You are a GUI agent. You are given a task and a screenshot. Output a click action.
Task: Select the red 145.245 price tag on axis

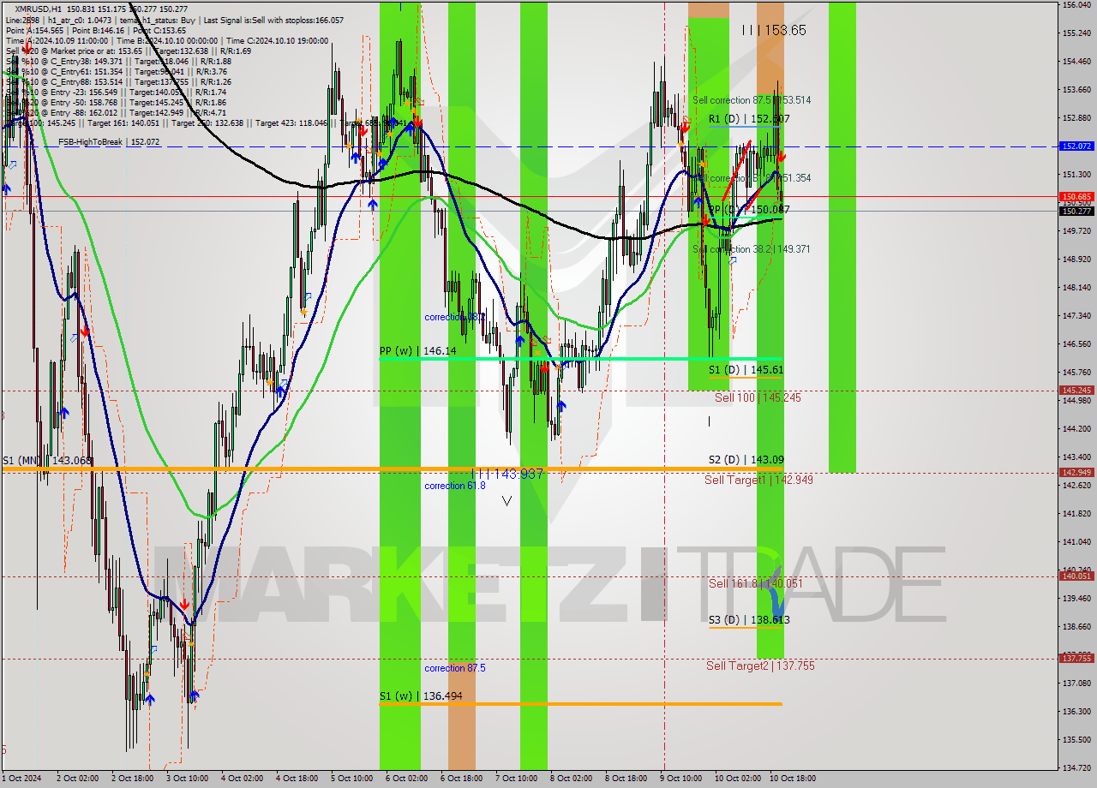[1076, 390]
